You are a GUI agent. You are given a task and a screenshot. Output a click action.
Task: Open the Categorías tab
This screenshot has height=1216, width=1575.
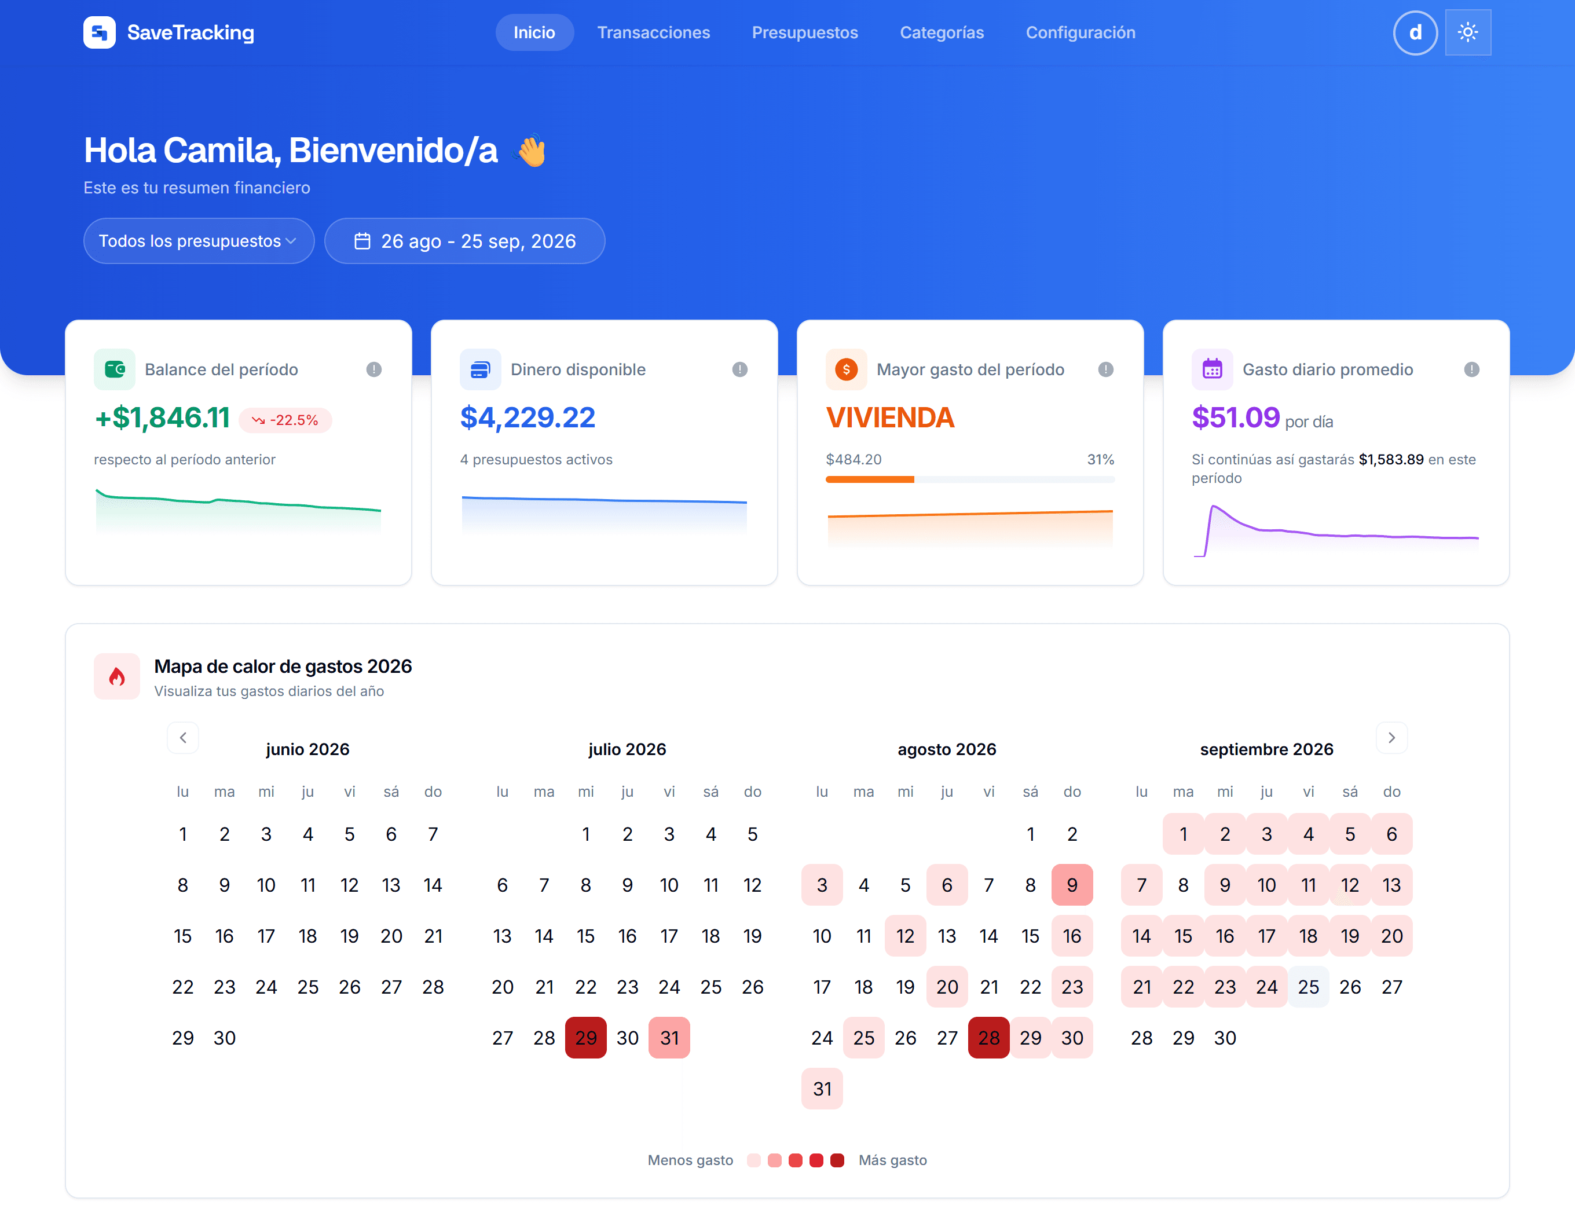coord(942,32)
